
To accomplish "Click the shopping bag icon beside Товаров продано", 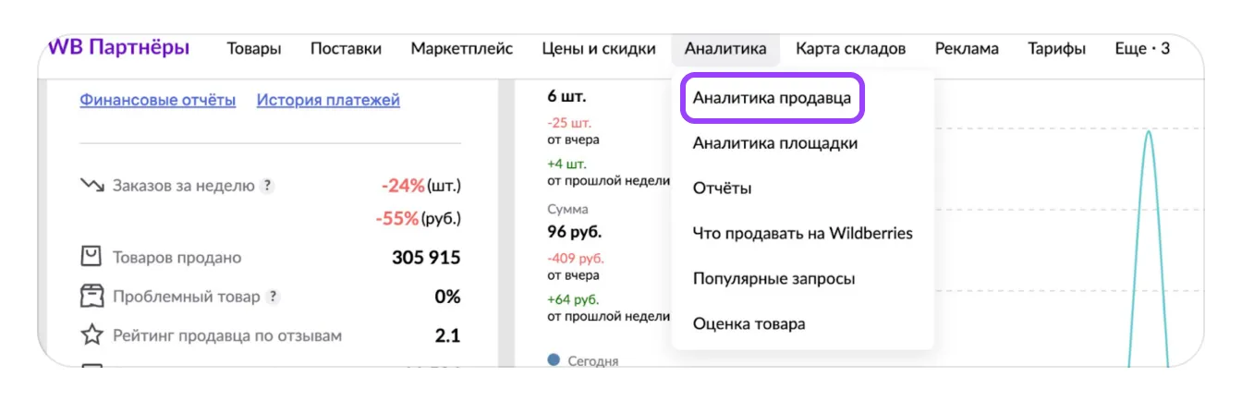I will point(91,257).
